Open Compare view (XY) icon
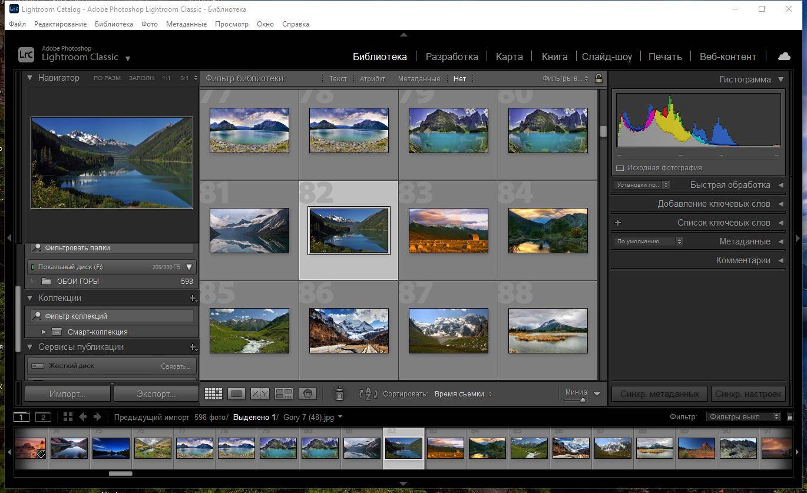 coord(260,394)
